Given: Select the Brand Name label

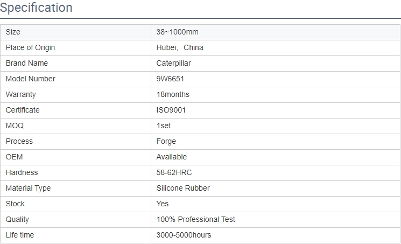Looking at the screenshot, I should (x=27, y=63).
